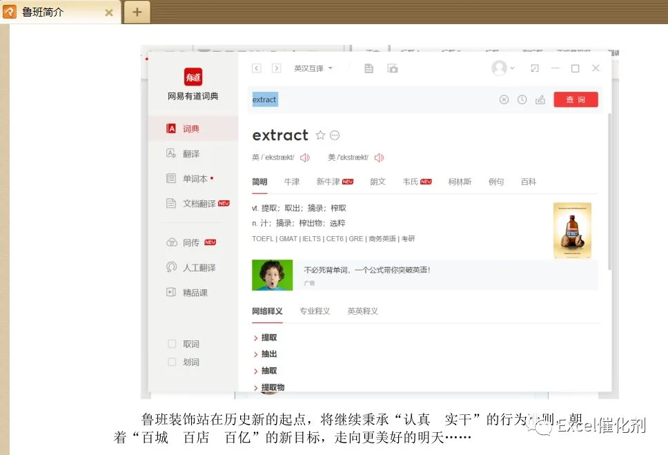Select the 专业释义 tab

pyautogui.click(x=315, y=311)
